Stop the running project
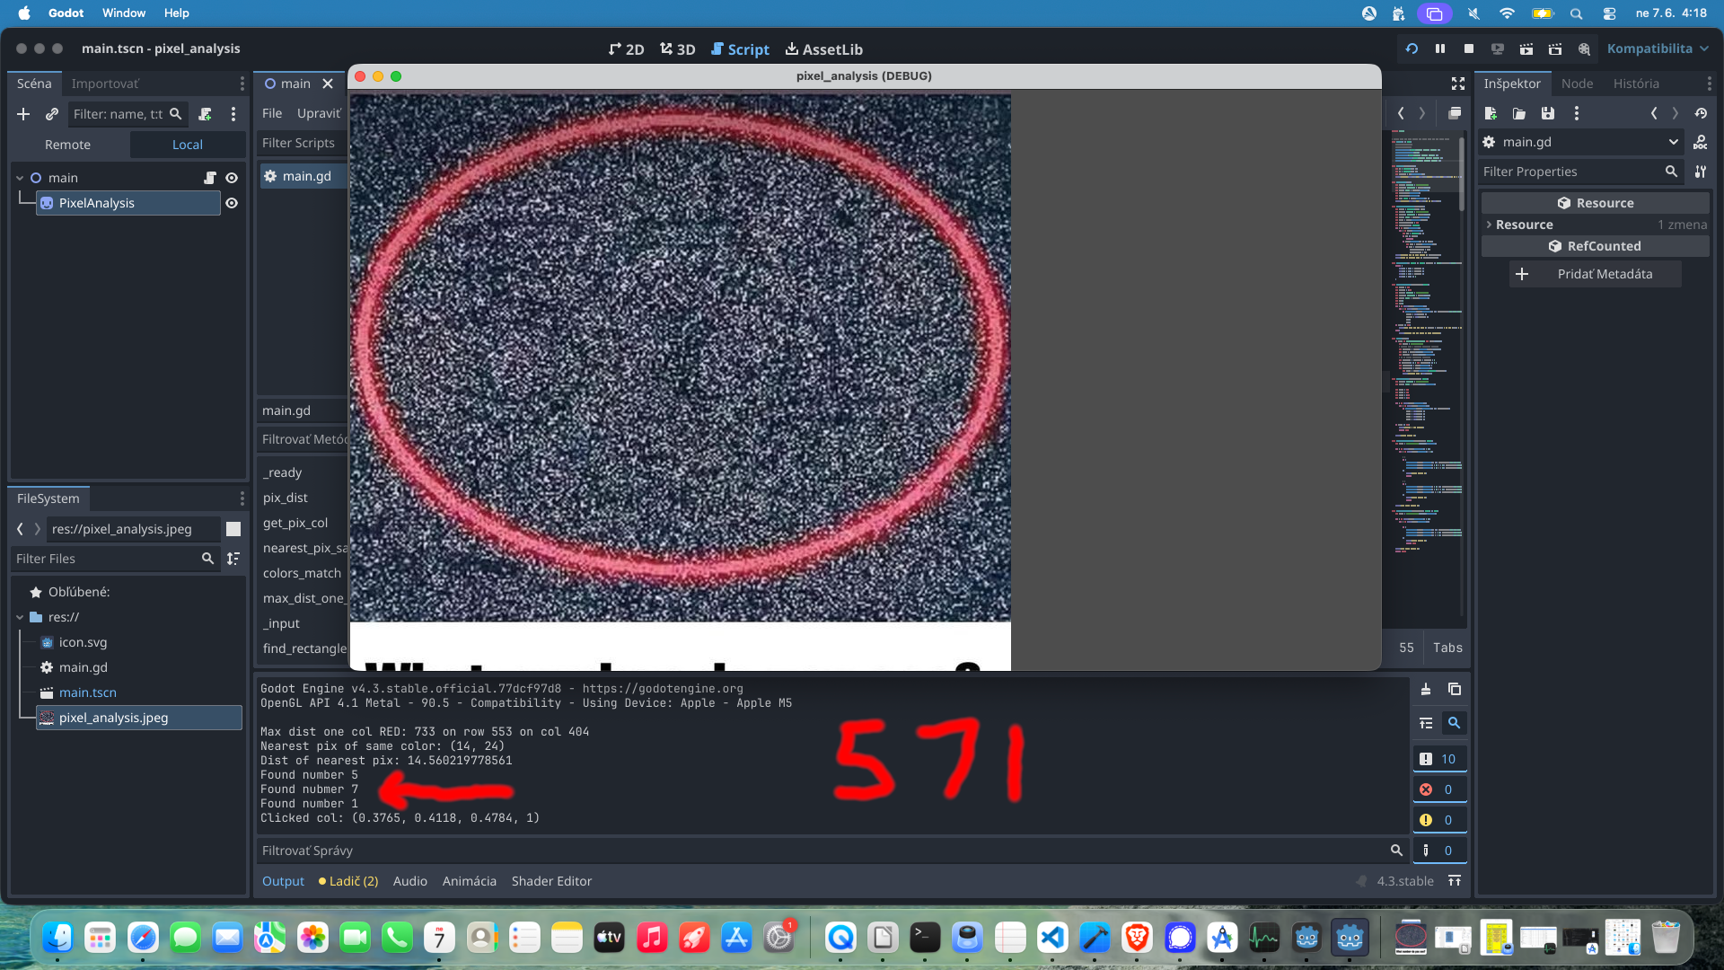The width and height of the screenshot is (1724, 970). 1469,48
